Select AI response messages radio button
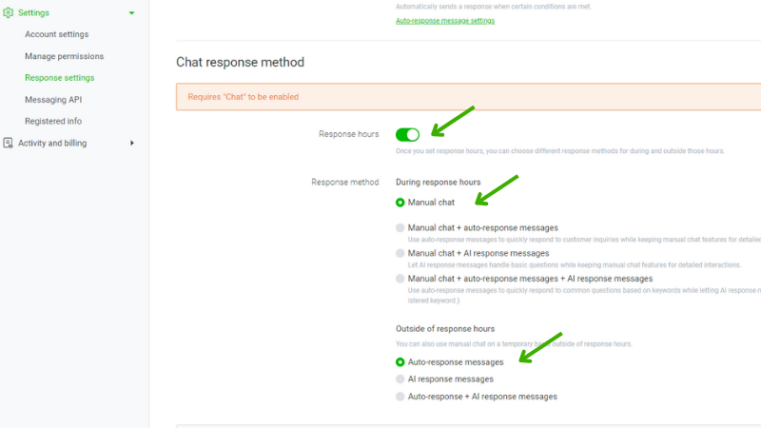 point(400,379)
